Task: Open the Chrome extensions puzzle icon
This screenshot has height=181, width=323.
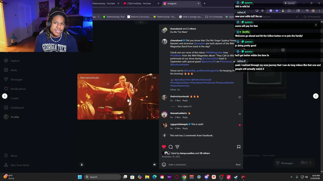Action: (289, 11)
